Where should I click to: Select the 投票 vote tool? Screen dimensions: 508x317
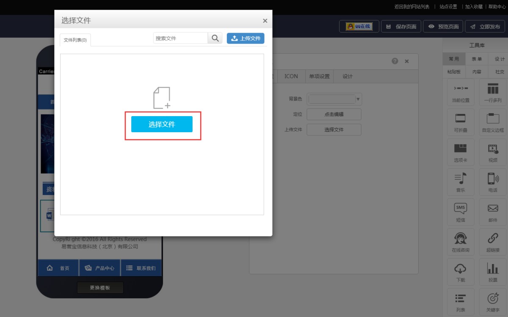coord(493,272)
